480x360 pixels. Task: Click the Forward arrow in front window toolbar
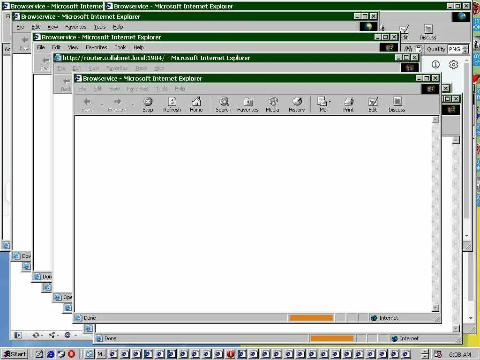pyautogui.click(x=118, y=105)
